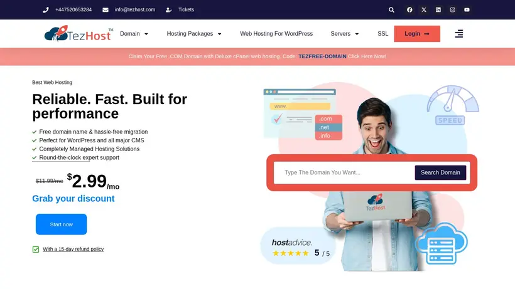Click the $2.99/mo price

click(93, 181)
